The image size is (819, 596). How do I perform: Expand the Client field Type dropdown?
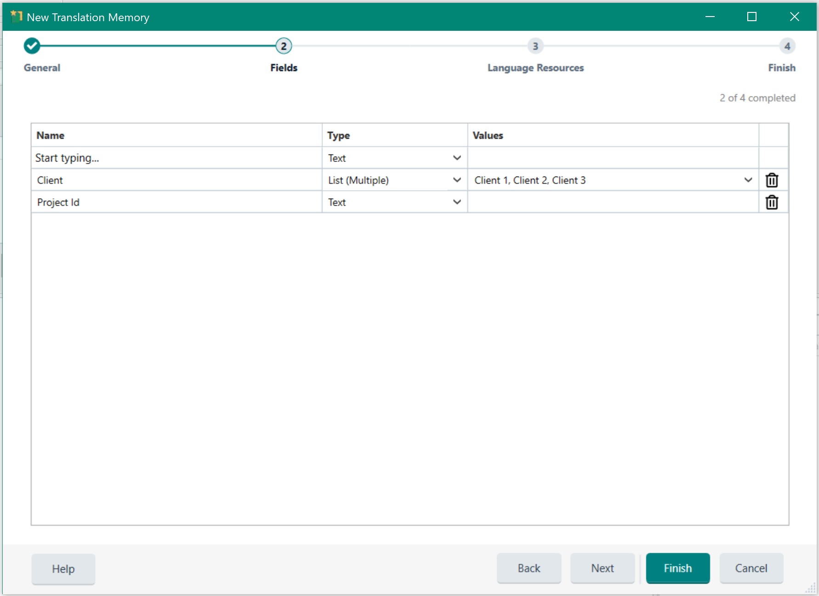[x=456, y=180]
